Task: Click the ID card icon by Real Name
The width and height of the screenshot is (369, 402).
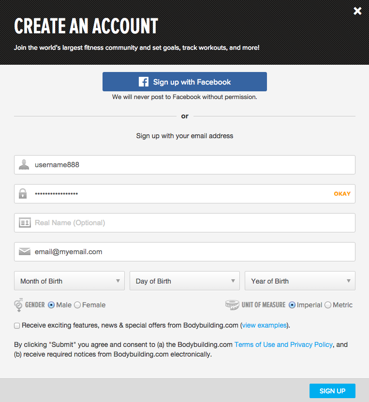Action: point(24,223)
